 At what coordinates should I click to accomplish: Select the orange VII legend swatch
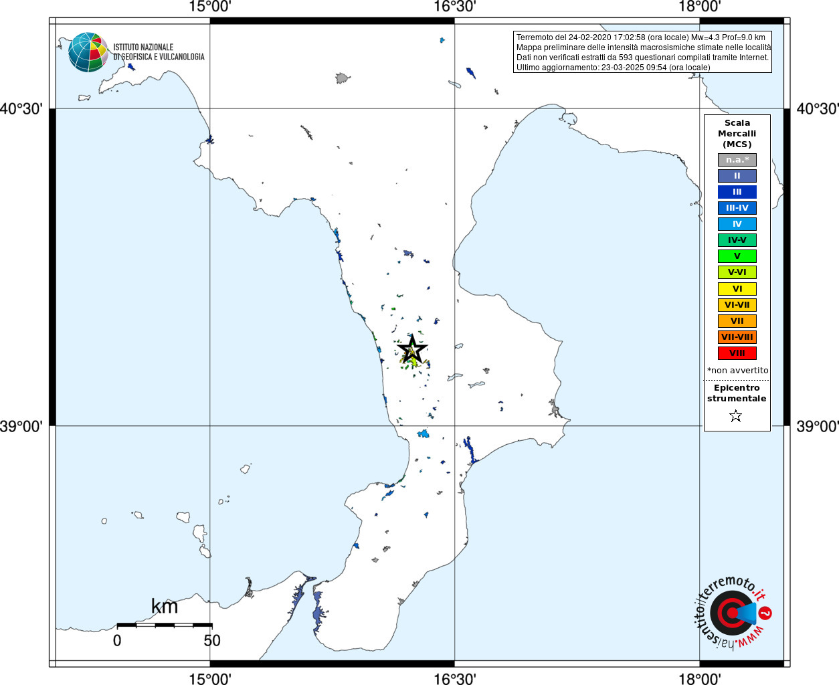pyautogui.click(x=737, y=321)
